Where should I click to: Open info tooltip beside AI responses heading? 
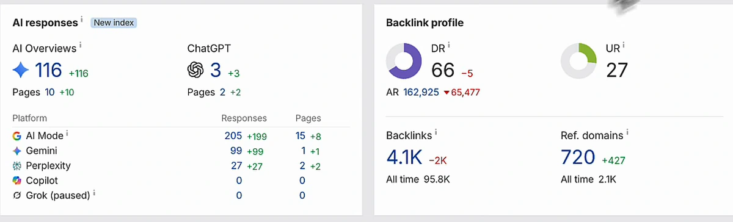[82, 20]
